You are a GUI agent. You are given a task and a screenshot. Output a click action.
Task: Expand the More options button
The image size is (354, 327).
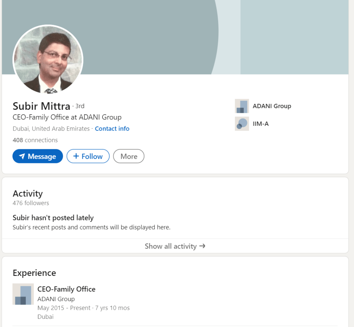tap(129, 156)
